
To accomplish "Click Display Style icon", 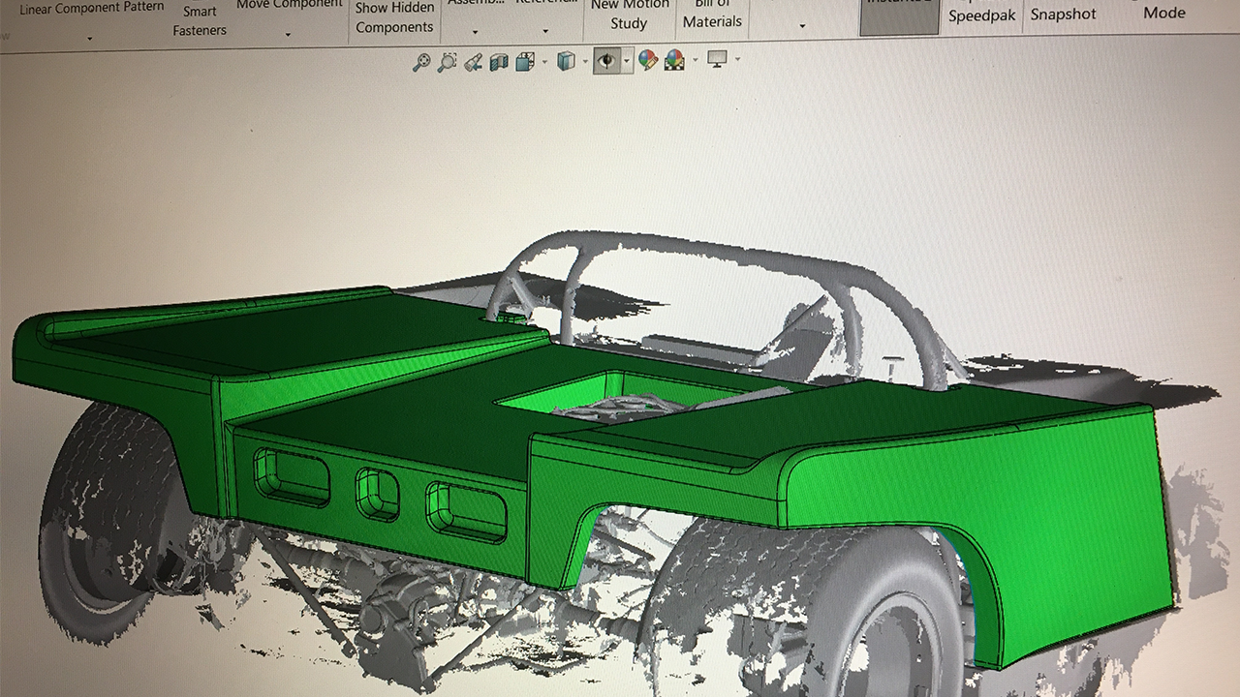I will pyautogui.click(x=566, y=62).
